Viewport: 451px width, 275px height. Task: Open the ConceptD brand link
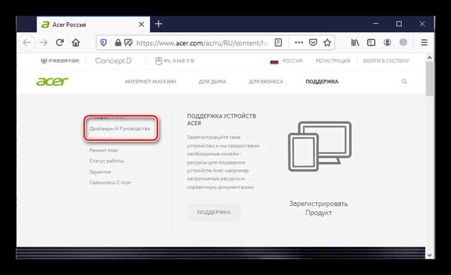[114, 61]
